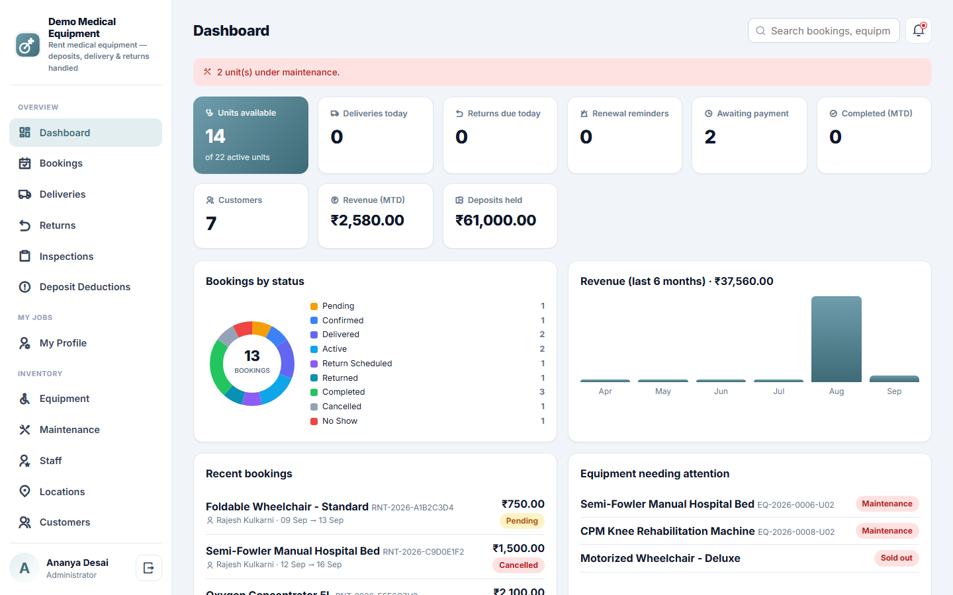Click the search magnifier icon
This screenshot has width=953, height=595.
point(760,31)
